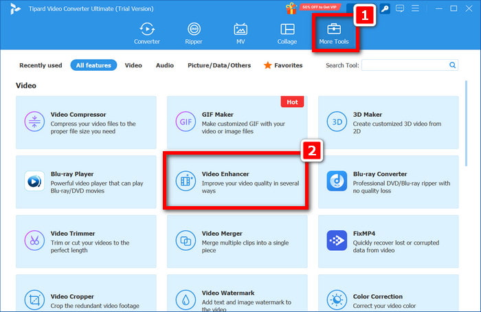This screenshot has width=481, height=312.
Task: Click the gift box promotion icon
Action: click(291, 8)
